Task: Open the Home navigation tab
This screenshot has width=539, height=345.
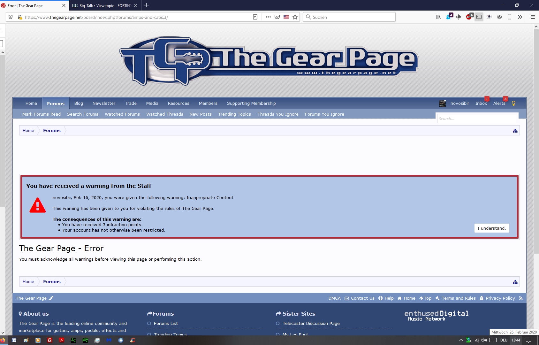Action: (x=31, y=103)
